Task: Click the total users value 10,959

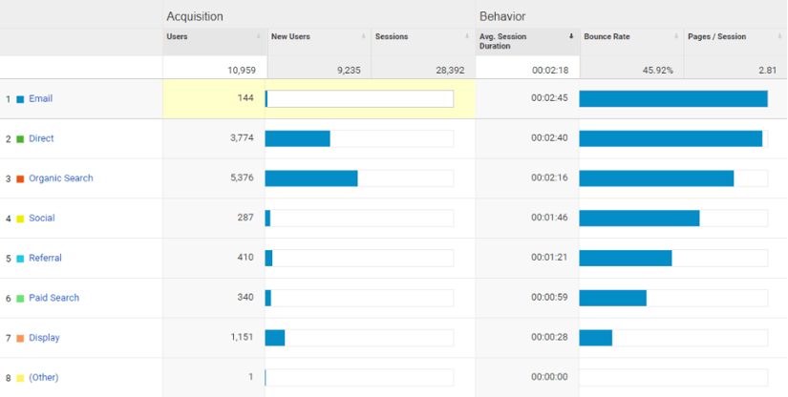Action: click(x=242, y=71)
